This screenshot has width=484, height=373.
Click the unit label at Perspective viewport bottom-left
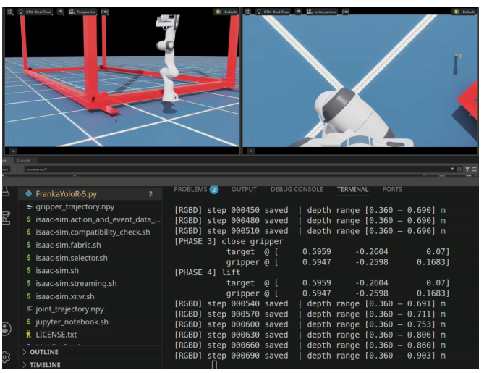[13, 151]
